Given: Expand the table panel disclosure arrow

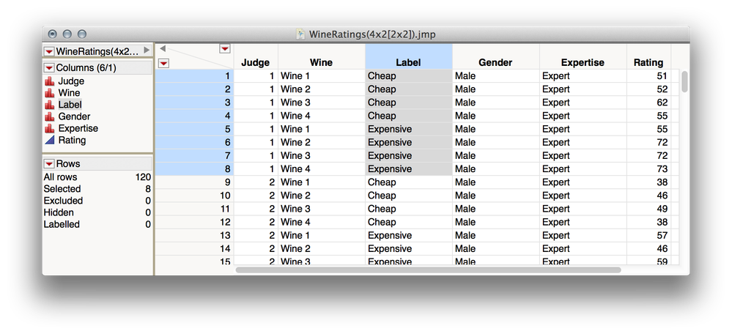Looking at the screenshot, I should pyautogui.click(x=147, y=50).
